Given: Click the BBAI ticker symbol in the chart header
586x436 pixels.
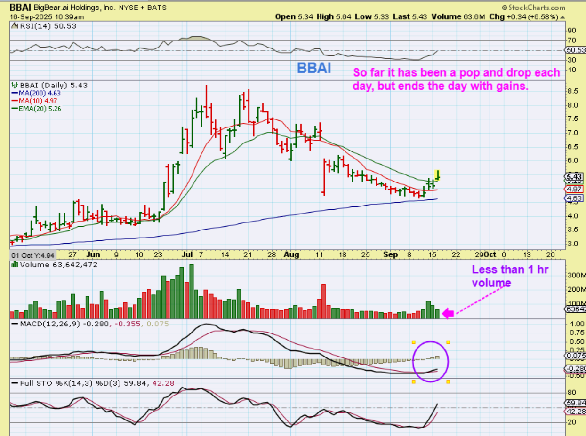Looking at the screenshot, I should 19,8.
